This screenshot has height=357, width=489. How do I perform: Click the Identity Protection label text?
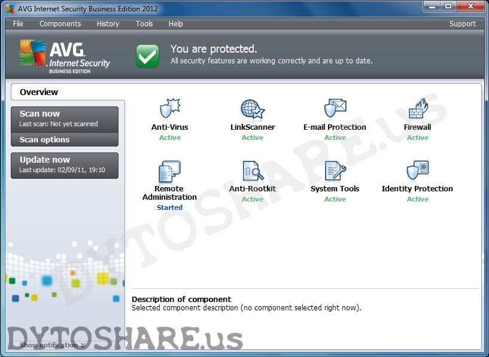pos(417,188)
